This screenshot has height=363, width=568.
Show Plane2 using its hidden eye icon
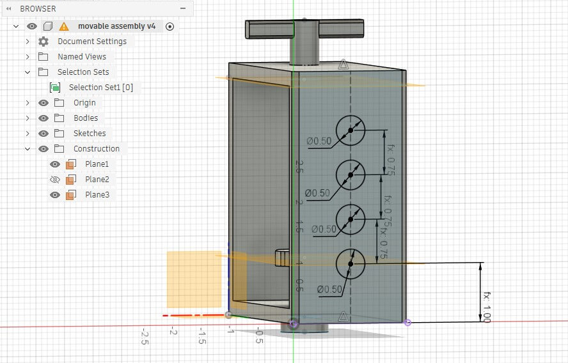tap(55, 179)
